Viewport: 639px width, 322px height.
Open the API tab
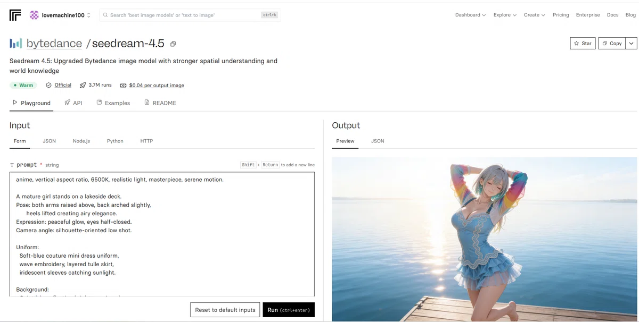click(x=73, y=103)
